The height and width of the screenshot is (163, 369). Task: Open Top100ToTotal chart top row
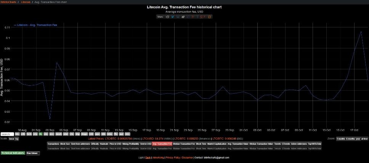(x=314, y=144)
